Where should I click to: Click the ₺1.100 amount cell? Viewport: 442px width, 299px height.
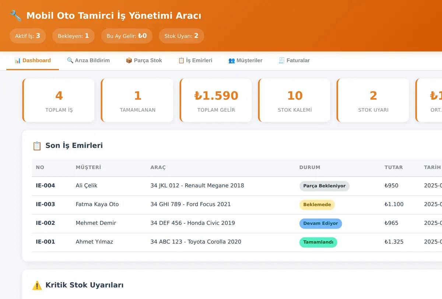394,204
